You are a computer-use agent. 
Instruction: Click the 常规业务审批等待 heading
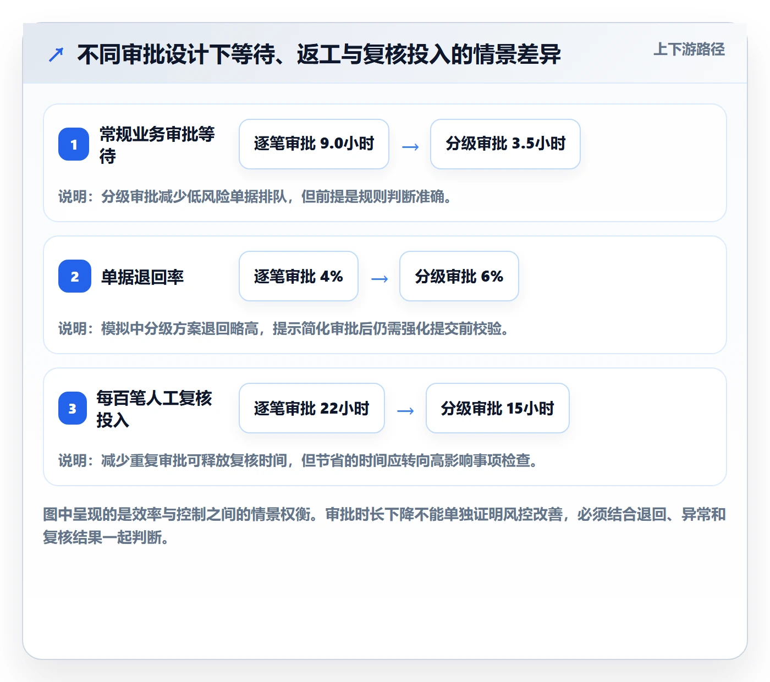pyautogui.click(x=157, y=145)
